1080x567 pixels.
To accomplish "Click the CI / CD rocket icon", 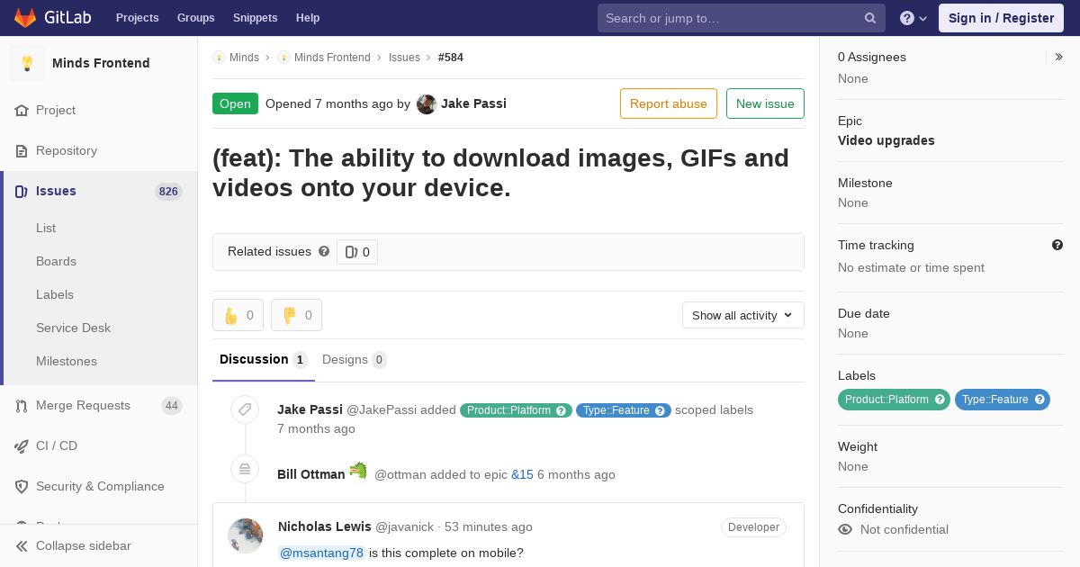I will (x=22, y=445).
